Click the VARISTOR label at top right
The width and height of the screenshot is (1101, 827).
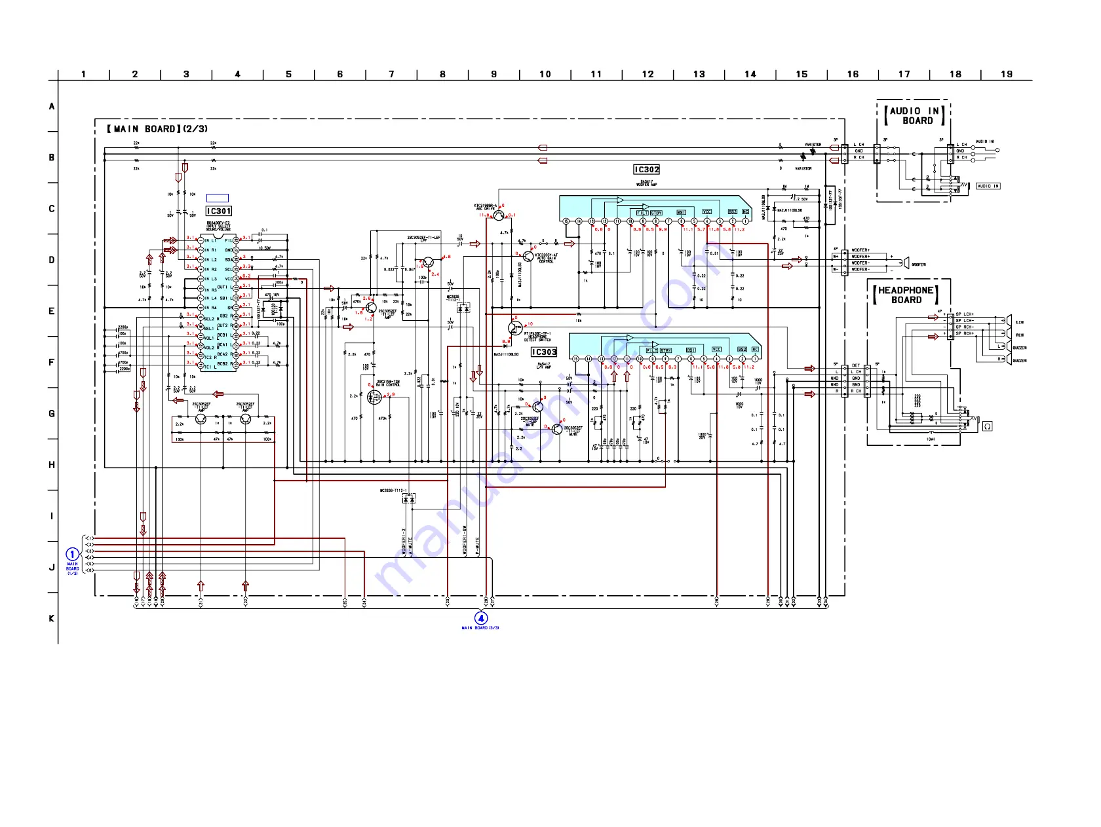tap(813, 145)
